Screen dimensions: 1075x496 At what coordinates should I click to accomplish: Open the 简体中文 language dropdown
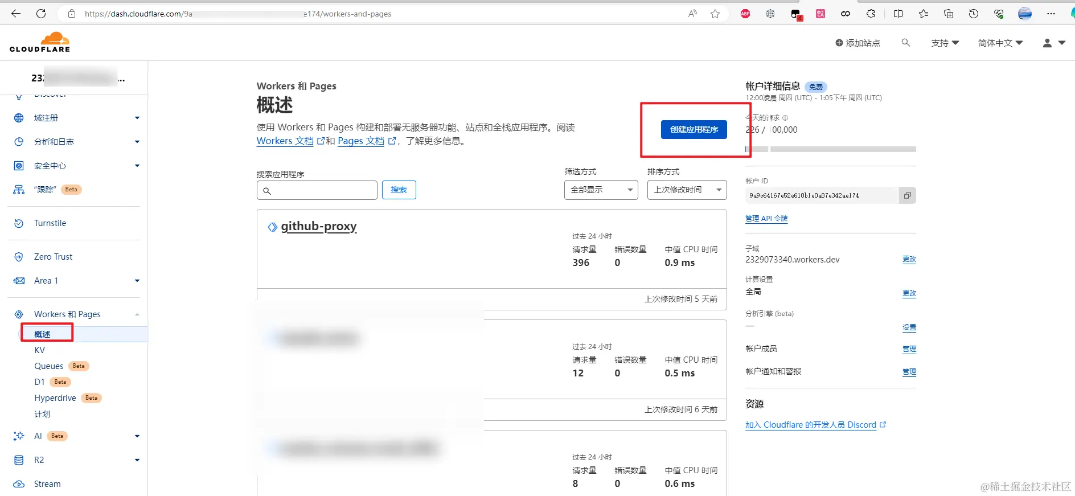(1000, 43)
